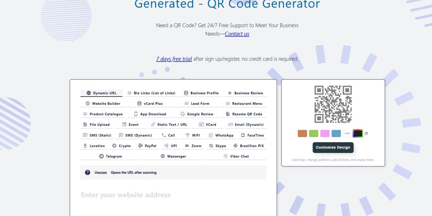Image resolution: width=432 pixels, height=216 pixels.
Task: Click the mail icon beside Email (Dynamic)
Action: coord(230,125)
